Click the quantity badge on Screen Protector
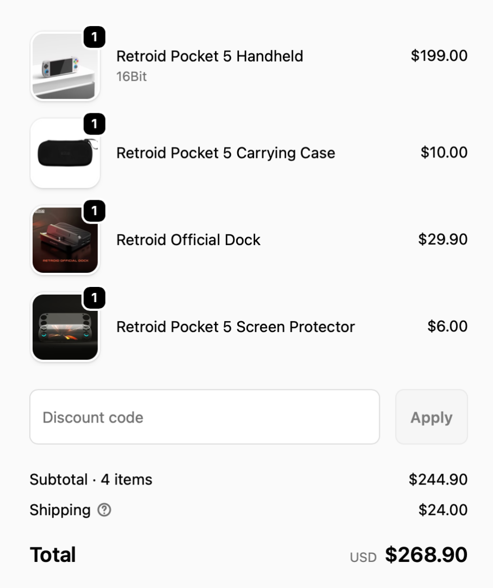493x588 pixels. click(95, 298)
